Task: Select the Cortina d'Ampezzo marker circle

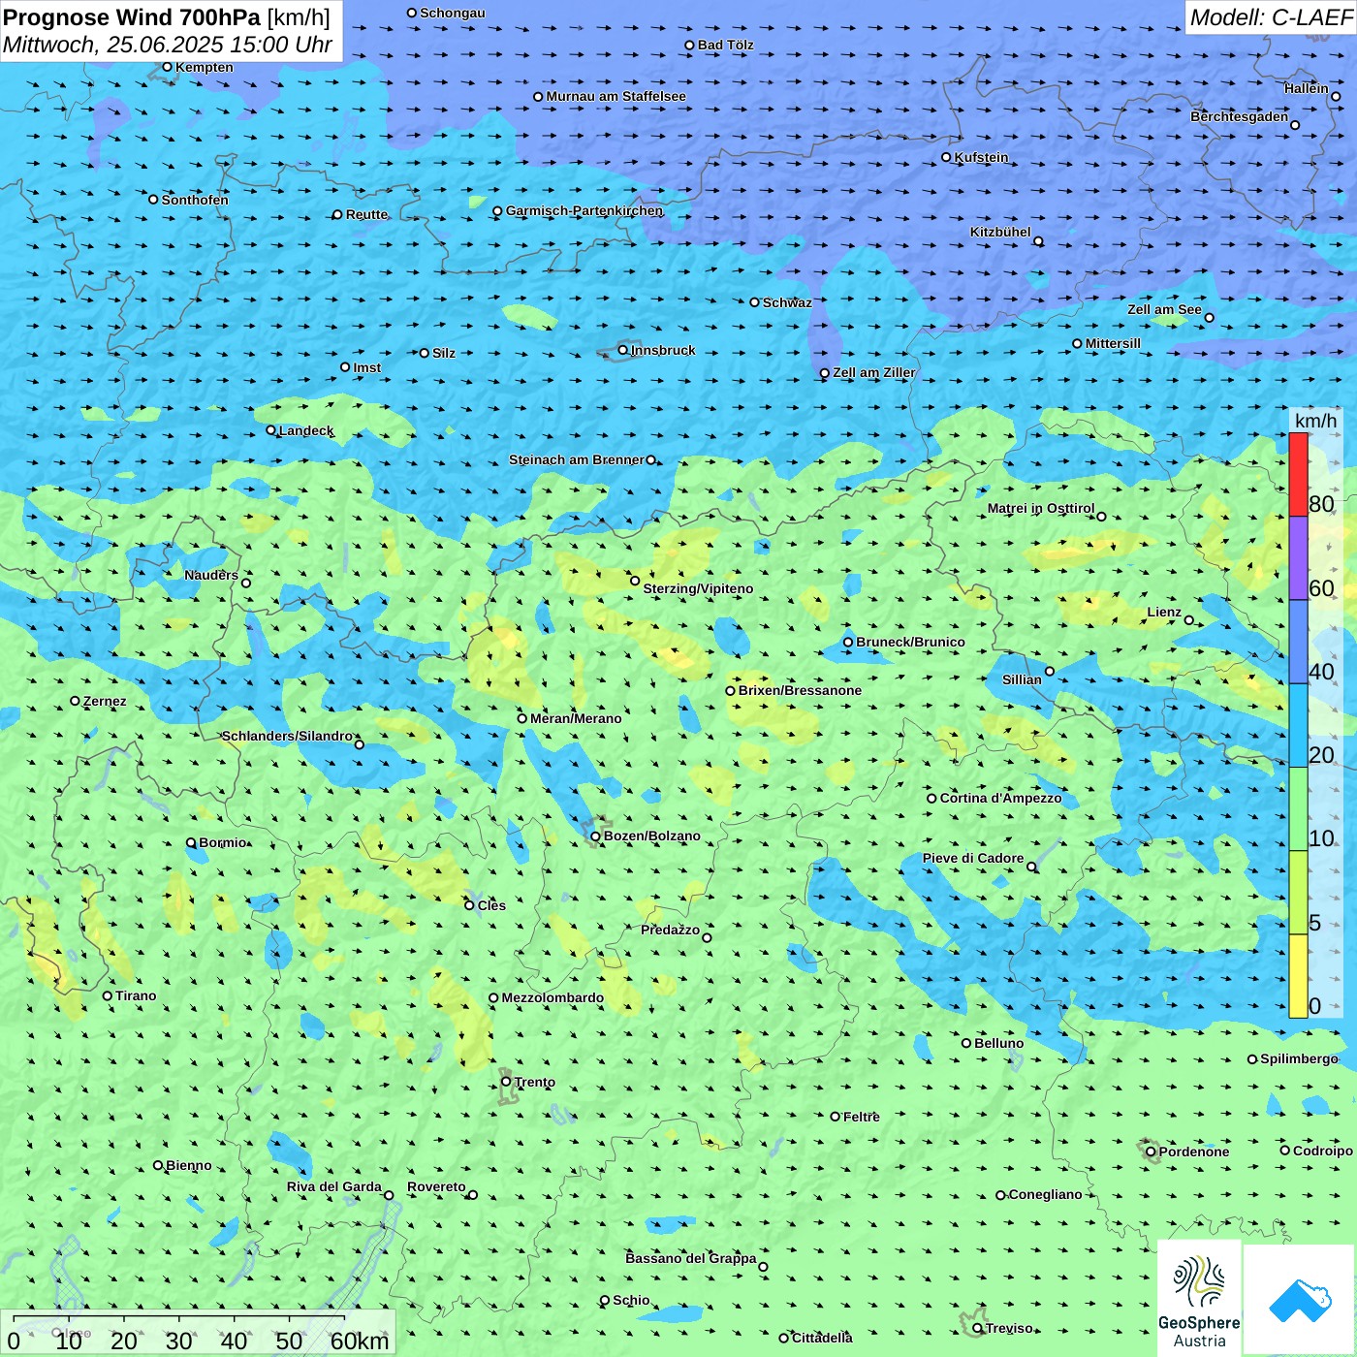Action: 931,799
